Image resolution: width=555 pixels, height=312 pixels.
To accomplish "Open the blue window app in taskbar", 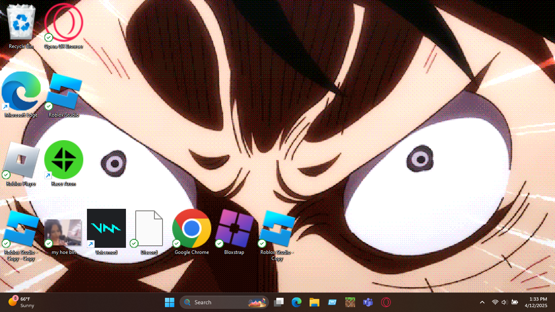I will [332, 302].
